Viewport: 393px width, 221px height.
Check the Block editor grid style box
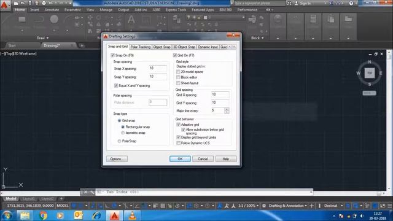(x=178, y=77)
